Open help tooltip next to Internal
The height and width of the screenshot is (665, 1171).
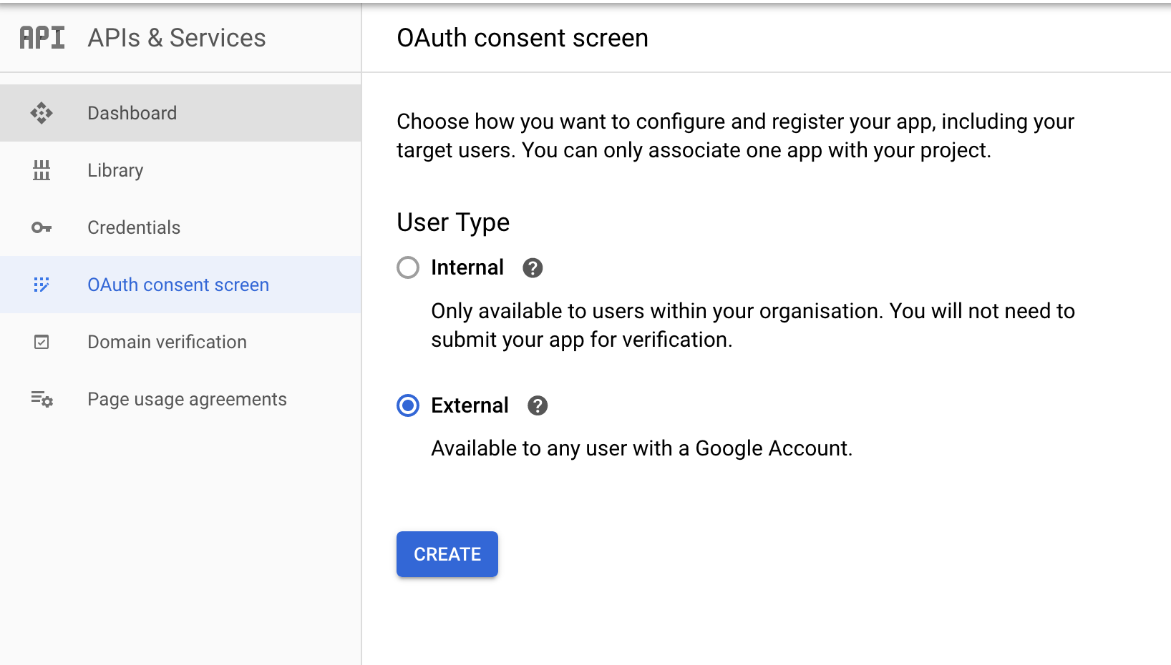coord(533,268)
